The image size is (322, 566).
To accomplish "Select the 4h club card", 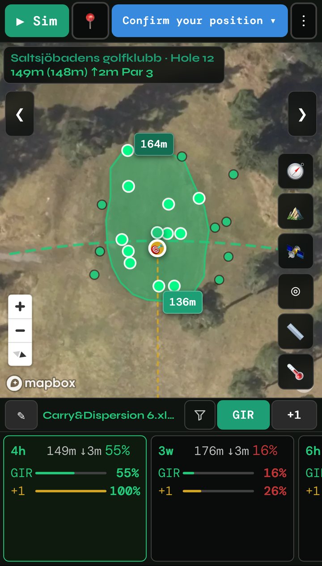I will [x=75, y=498].
